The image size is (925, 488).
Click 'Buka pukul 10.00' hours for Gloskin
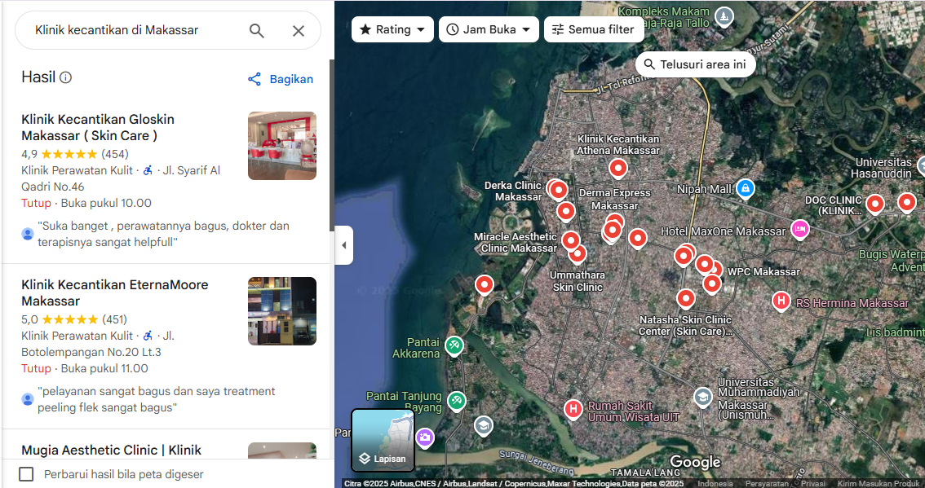[x=106, y=204]
